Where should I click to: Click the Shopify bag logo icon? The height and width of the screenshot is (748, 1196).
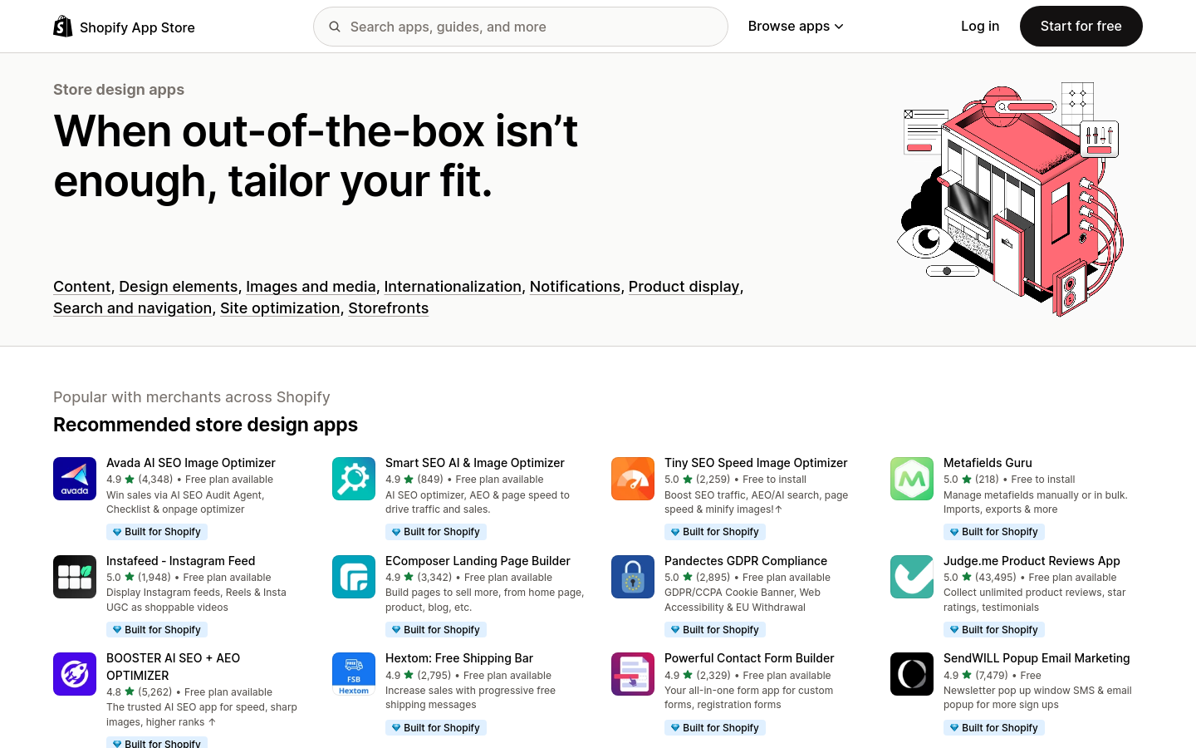click(x=62, y=27)
